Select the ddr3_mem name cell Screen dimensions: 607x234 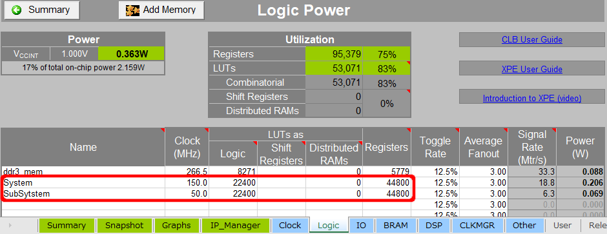[x=83, y=172]
